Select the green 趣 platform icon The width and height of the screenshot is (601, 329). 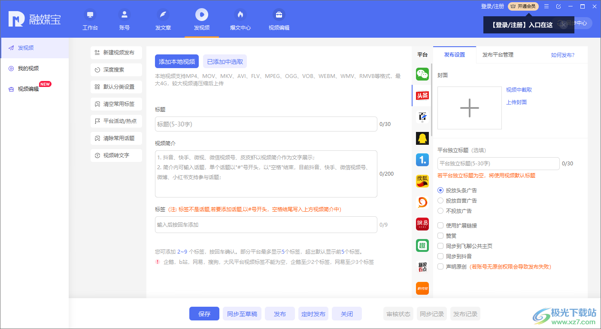pos(422,245)
